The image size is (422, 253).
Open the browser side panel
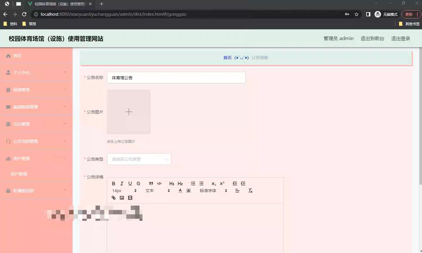click(x=368, y=14)
